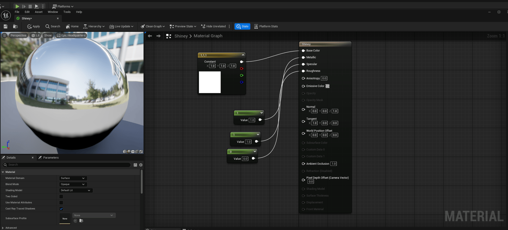
Task: Switch to the Parameters tab
Action: [x=50, y=157]
